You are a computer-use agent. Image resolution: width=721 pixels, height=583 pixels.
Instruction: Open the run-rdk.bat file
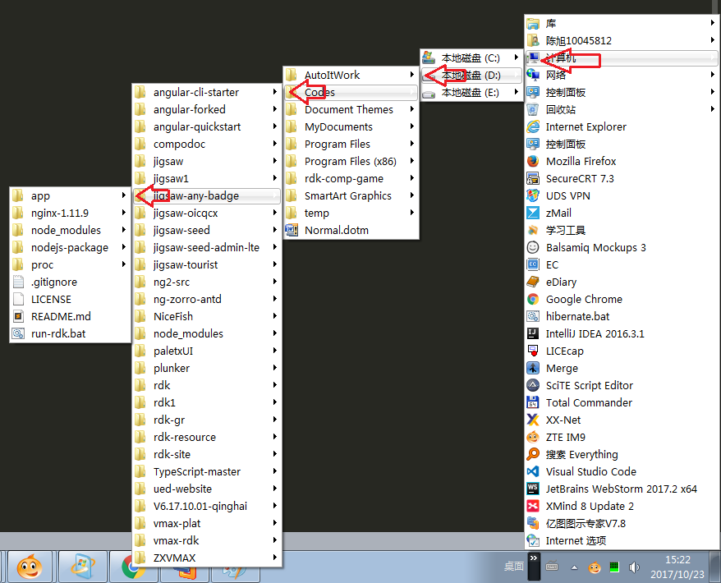coord(70,334)
